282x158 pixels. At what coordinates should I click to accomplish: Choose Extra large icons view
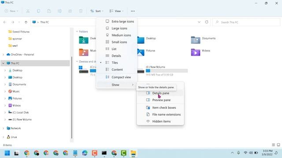pos(117,22)
